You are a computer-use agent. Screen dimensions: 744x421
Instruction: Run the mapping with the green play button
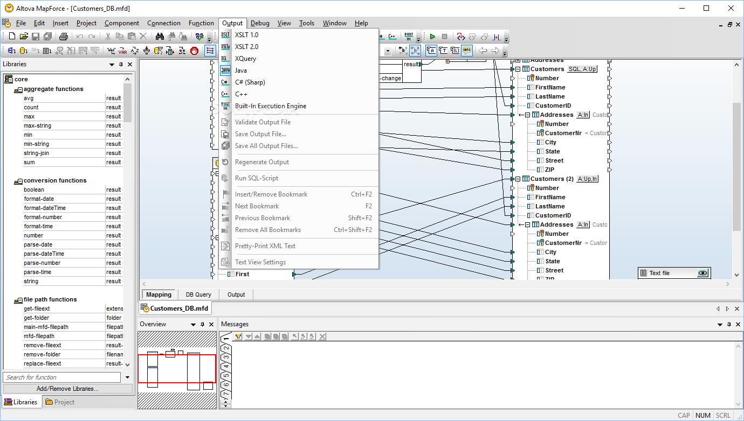pos(432,37)
